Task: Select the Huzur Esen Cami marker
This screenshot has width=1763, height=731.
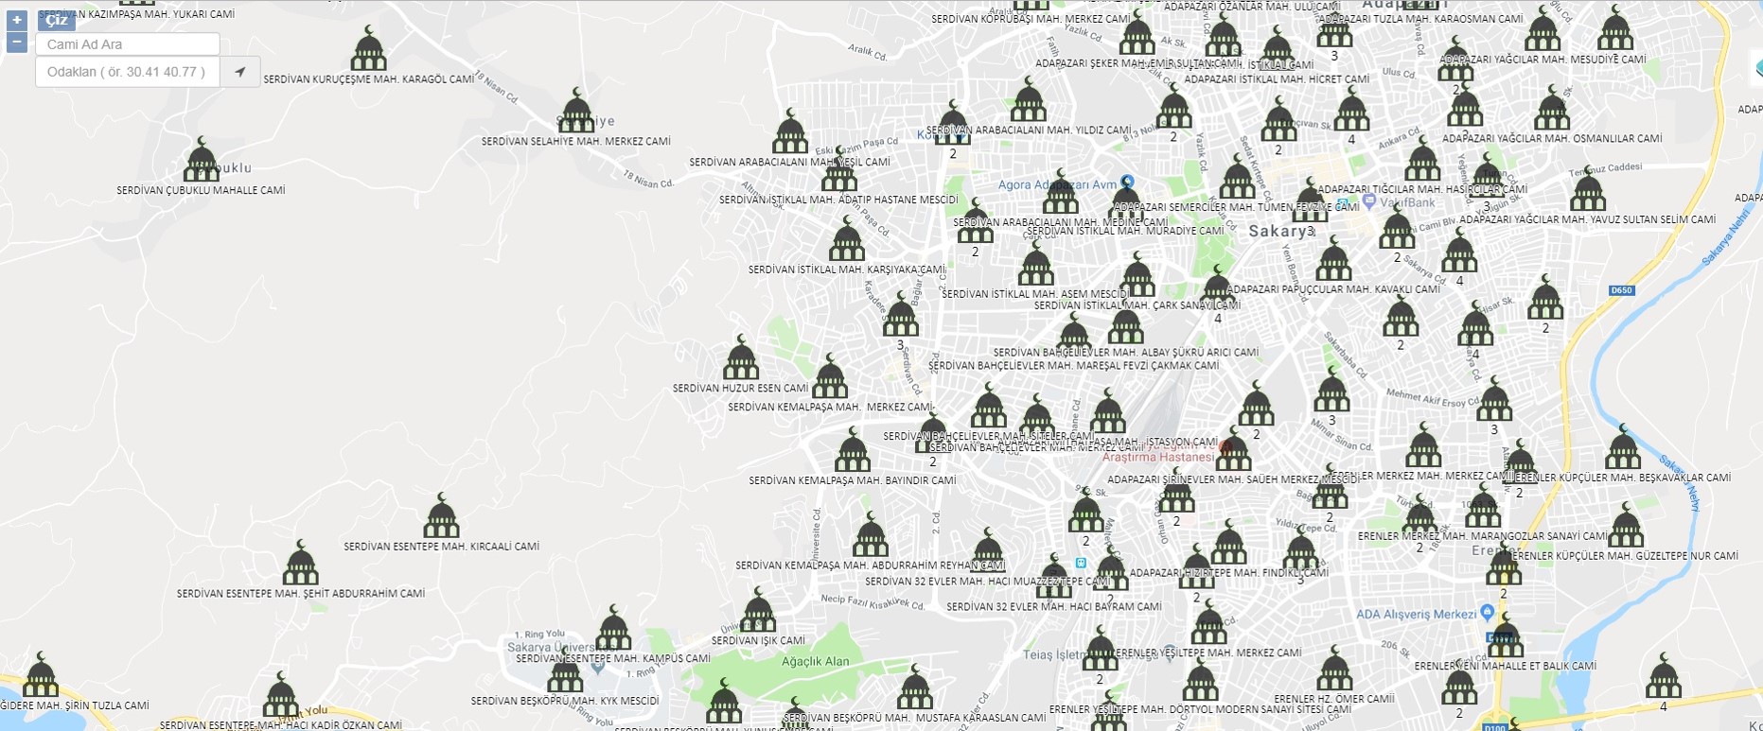Action: click(740, 359)
